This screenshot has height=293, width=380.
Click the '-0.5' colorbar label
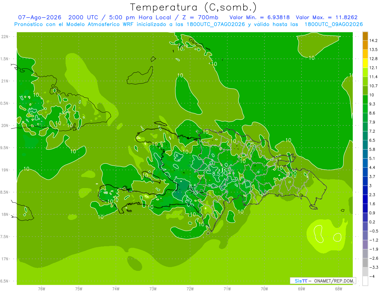click(373, 231)
